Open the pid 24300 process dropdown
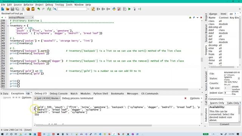 coord(47,98)
